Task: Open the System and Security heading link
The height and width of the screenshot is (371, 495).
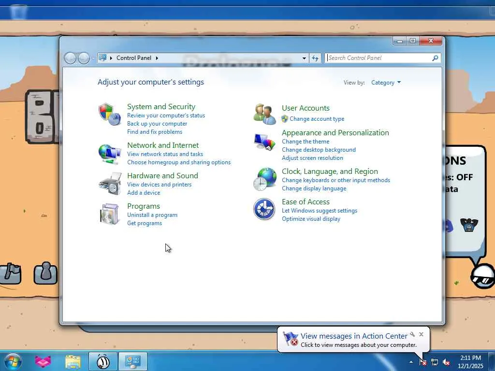Action: [x=161, y=107]
